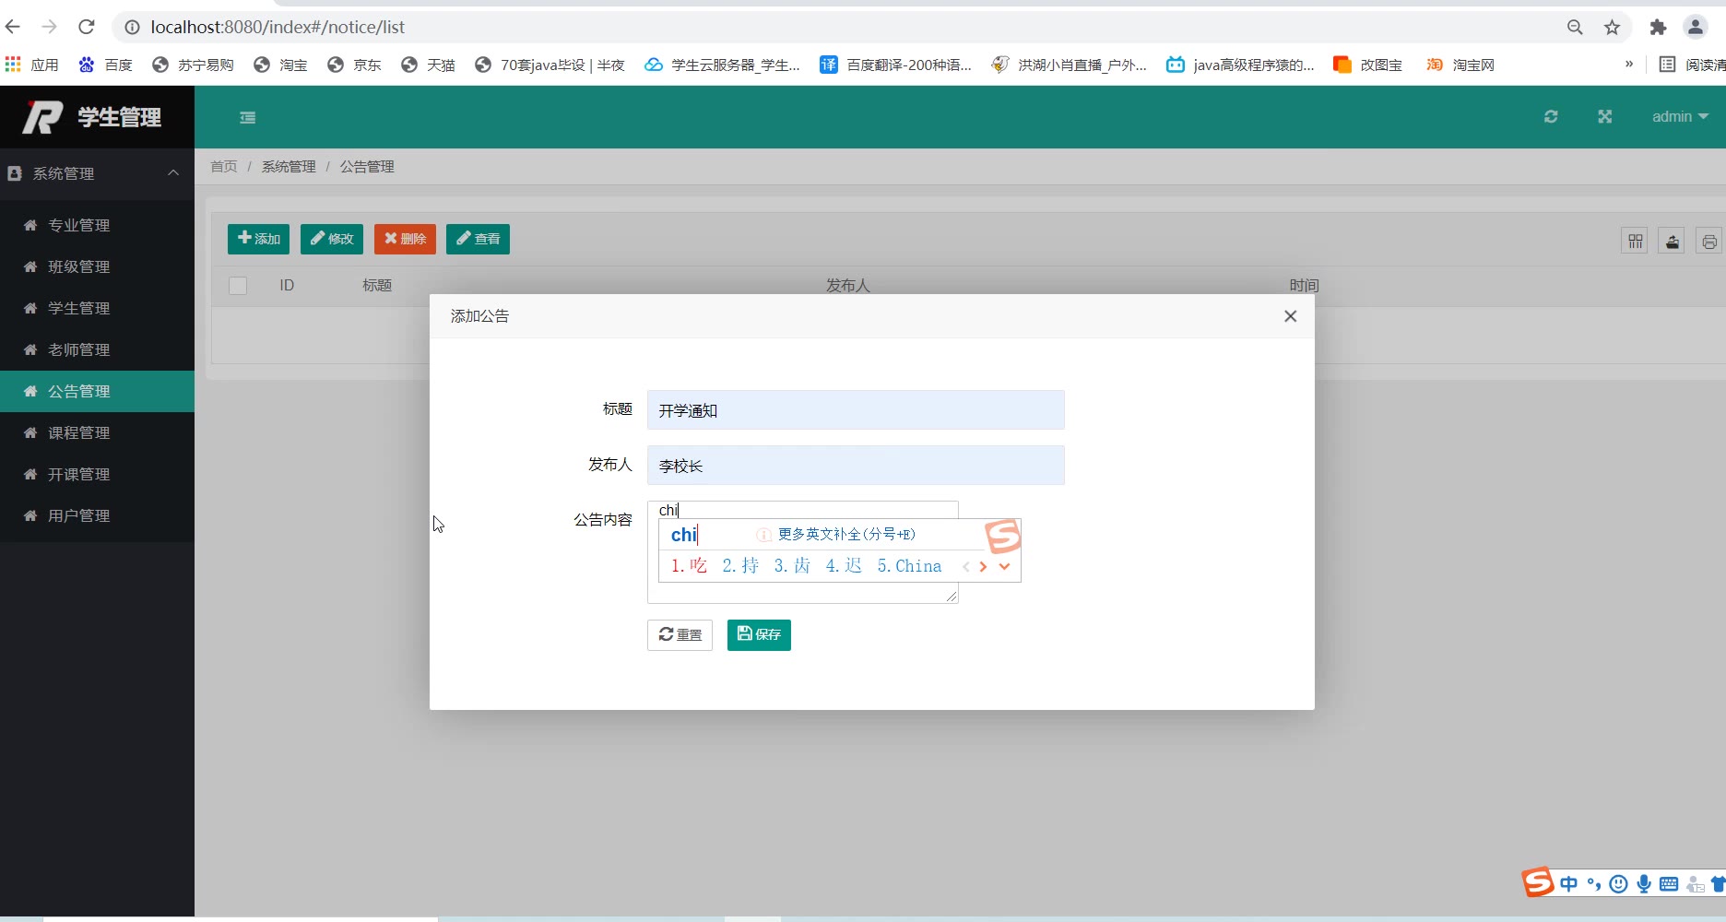Click browser reload icon
This screenshot has height=922, width=1726.
pyautogui.click(x=87, y=27)
